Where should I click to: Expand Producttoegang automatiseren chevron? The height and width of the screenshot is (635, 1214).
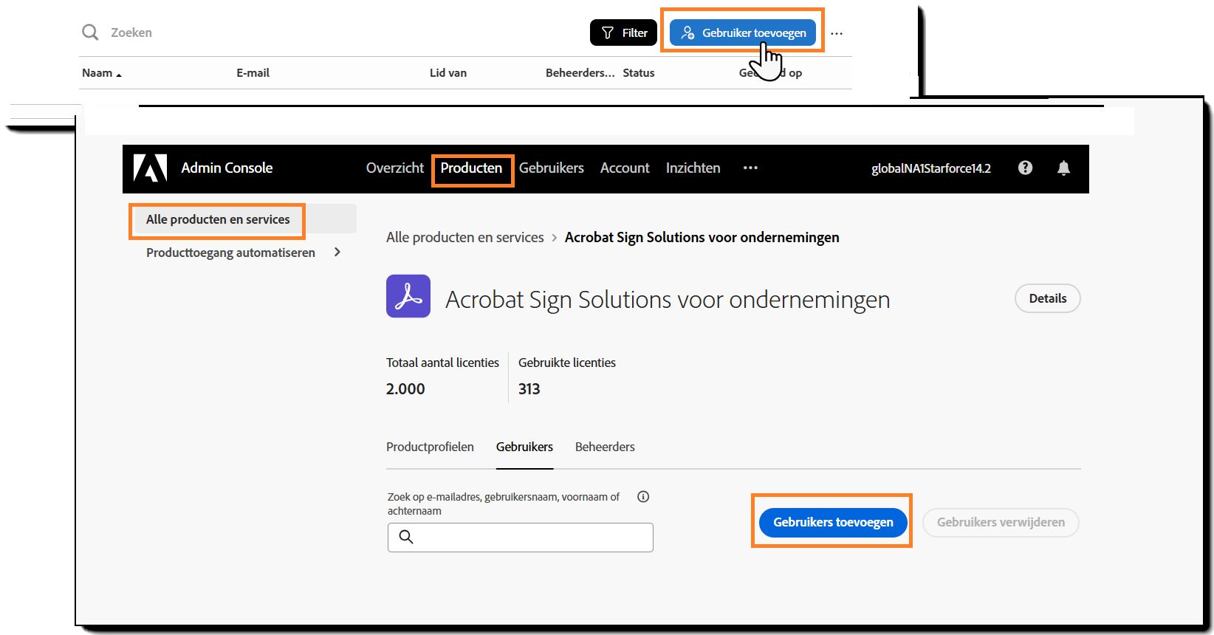coord(337,252)
